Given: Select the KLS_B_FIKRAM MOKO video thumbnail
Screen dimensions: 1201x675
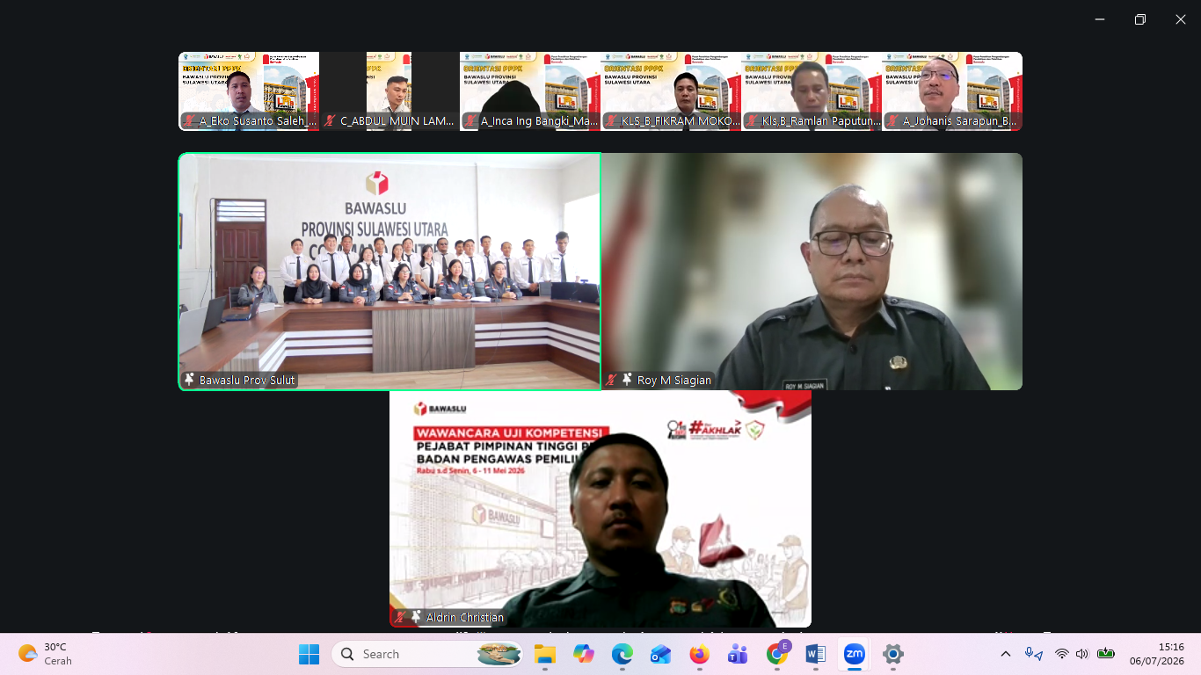Looking at the screenshot, I should (671, 91).
